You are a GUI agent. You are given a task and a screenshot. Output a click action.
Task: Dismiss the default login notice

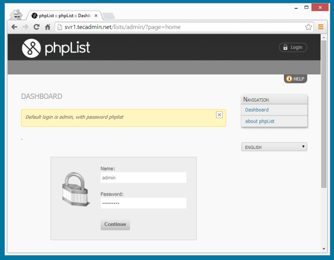click(x=219, y=114)
